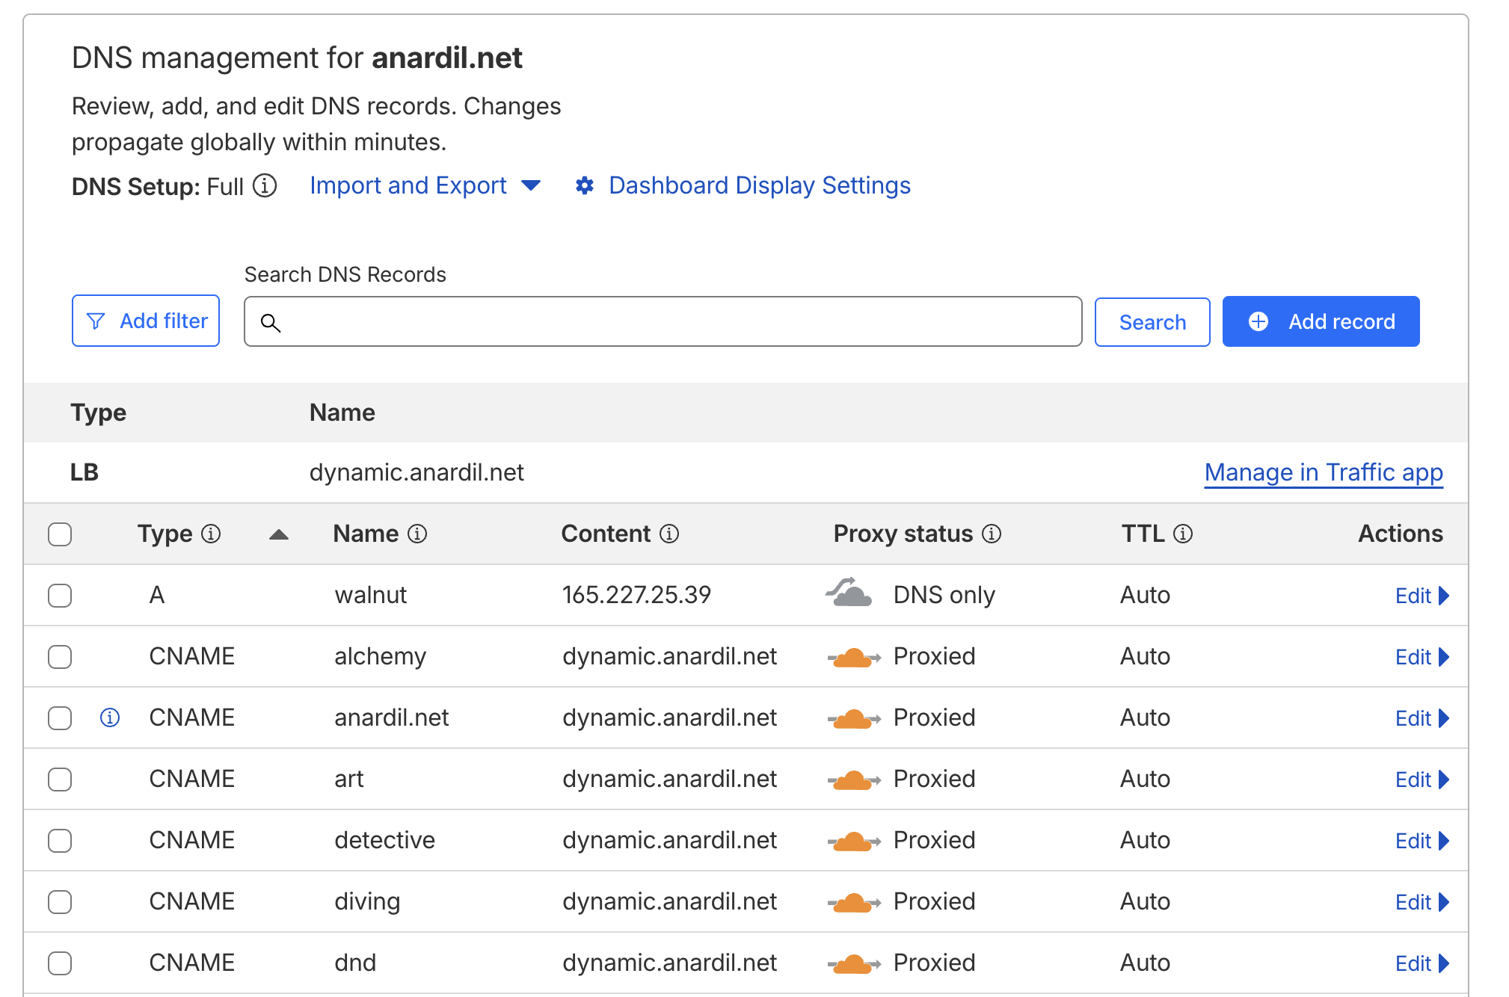Click the DNS Setup info icon
The height and width of the screenshot is (997, 1509).
tap(265, 185)
